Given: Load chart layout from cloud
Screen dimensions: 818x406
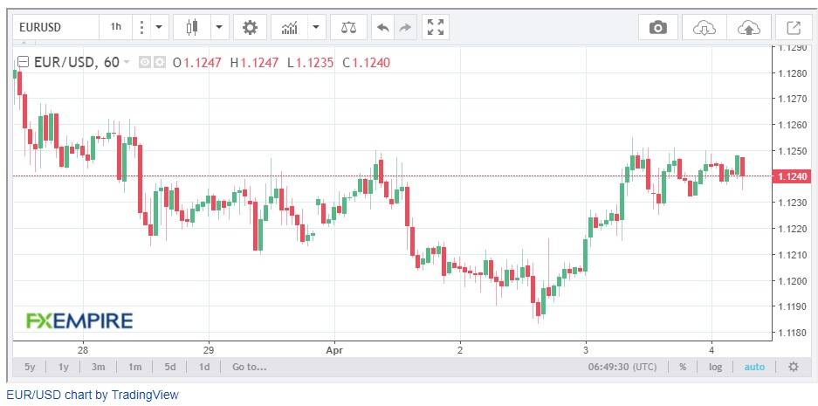Looking at the screenshot, I should pos(704,27).
